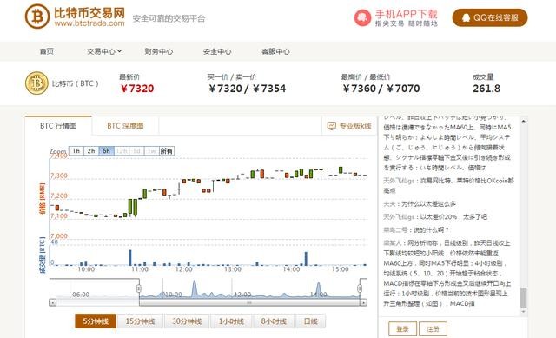Expand the 交易中心 dropdown menu
This screenshot has height=338, width=556.
(104, 51)
